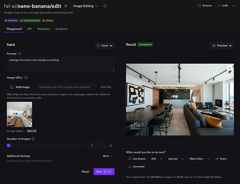
Task: Copy the model name fal-ai/nano-banana/edit
Action: tap(66, 6)
